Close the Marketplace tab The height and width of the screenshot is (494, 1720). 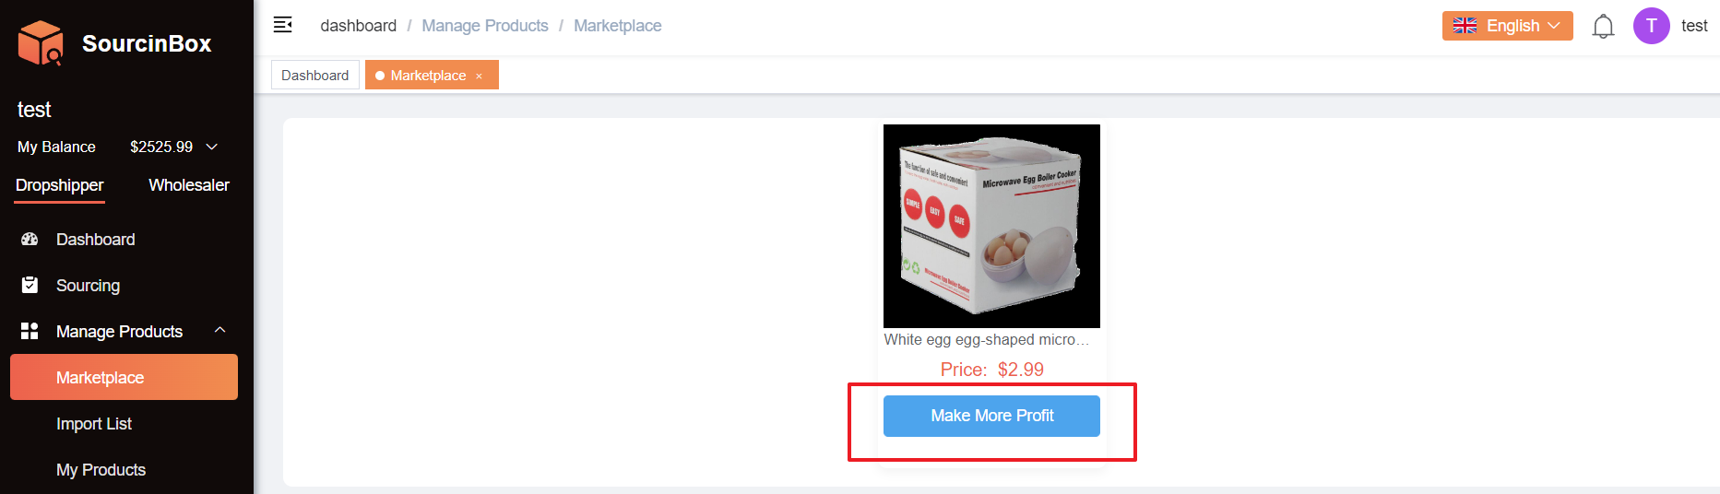tap(479, 76)
